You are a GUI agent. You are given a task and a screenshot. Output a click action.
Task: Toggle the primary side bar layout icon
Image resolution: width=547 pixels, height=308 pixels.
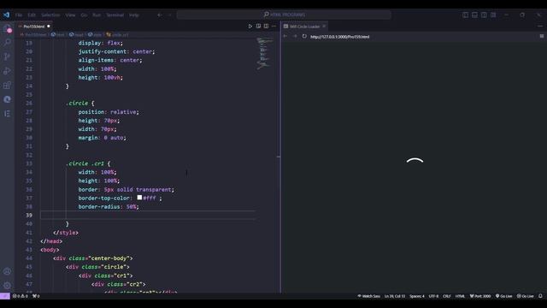[465, 15]
